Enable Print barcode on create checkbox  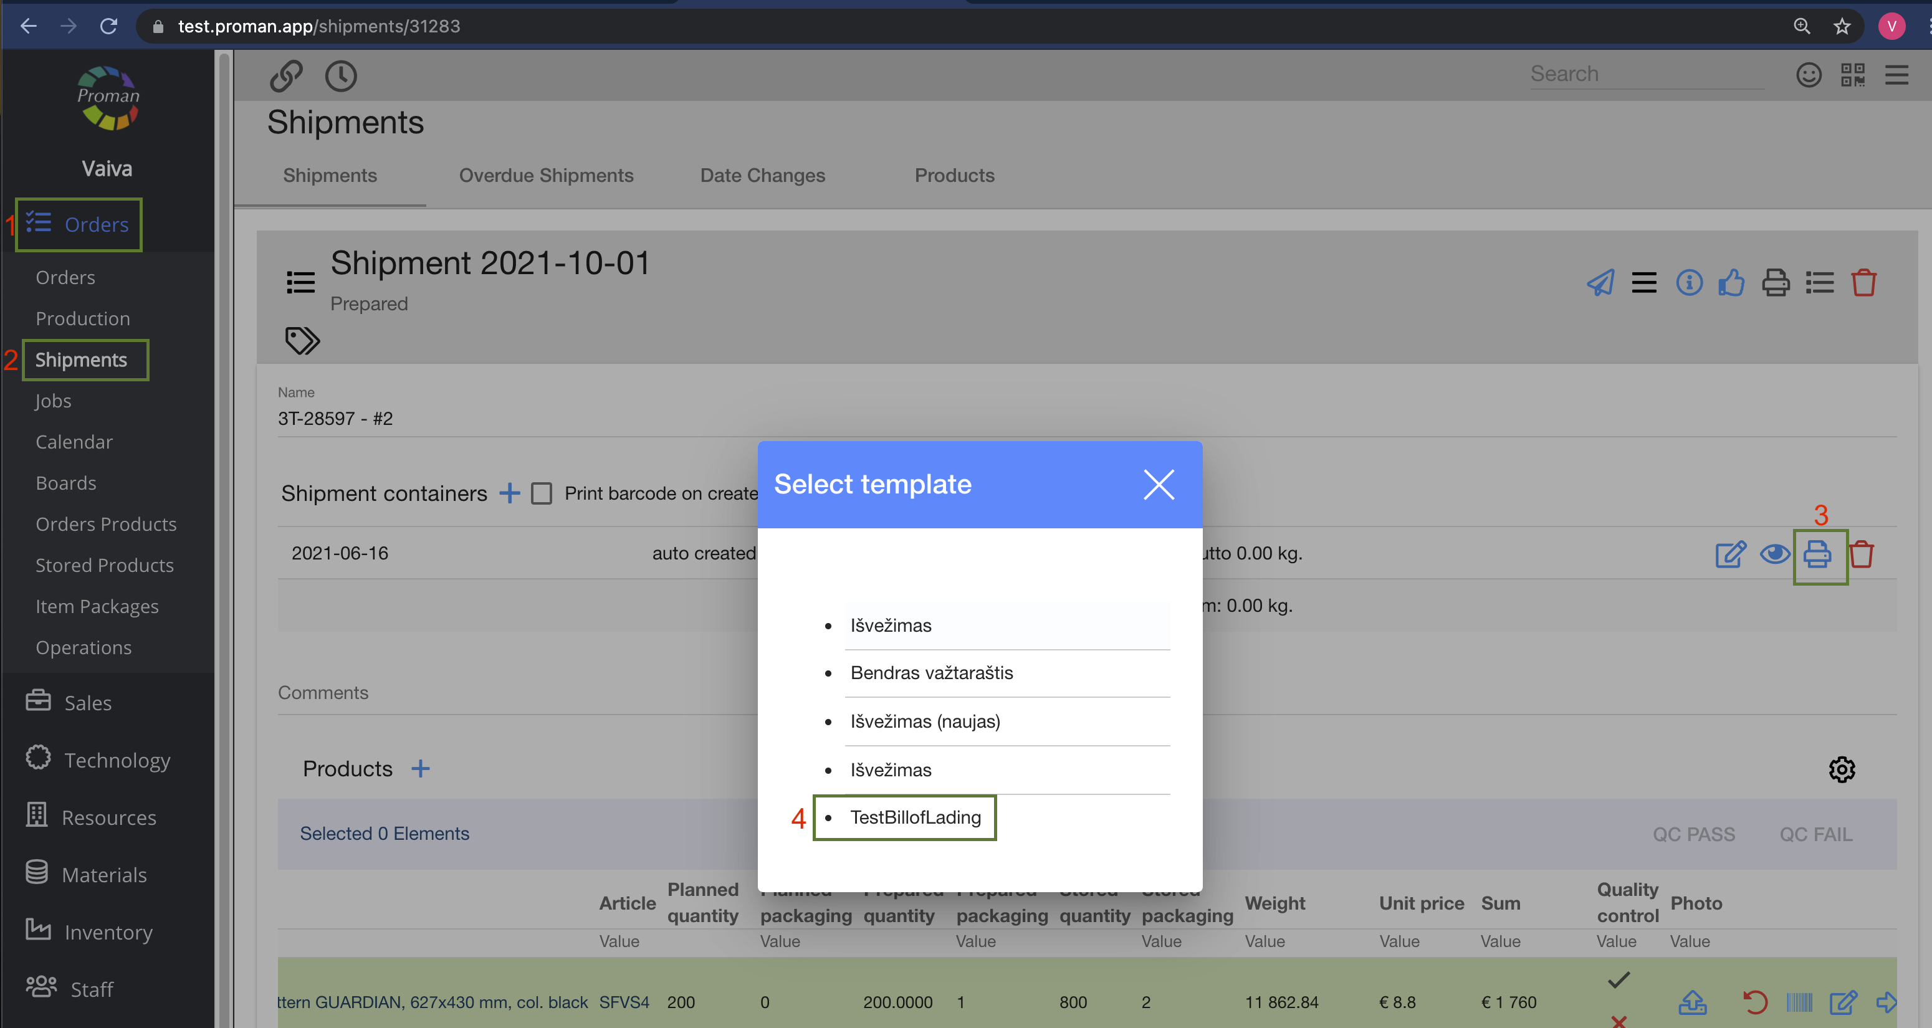(541, 493)
